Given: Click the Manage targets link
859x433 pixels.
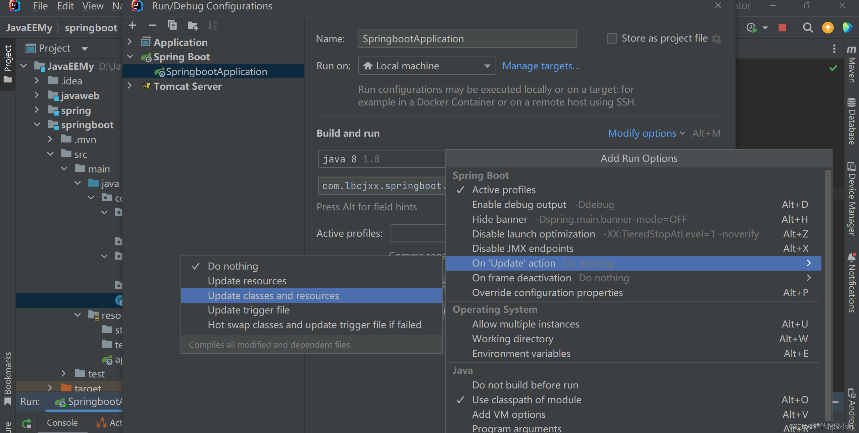Looking at the screenshot, I should pyautogui.click(x=541, y=66).
